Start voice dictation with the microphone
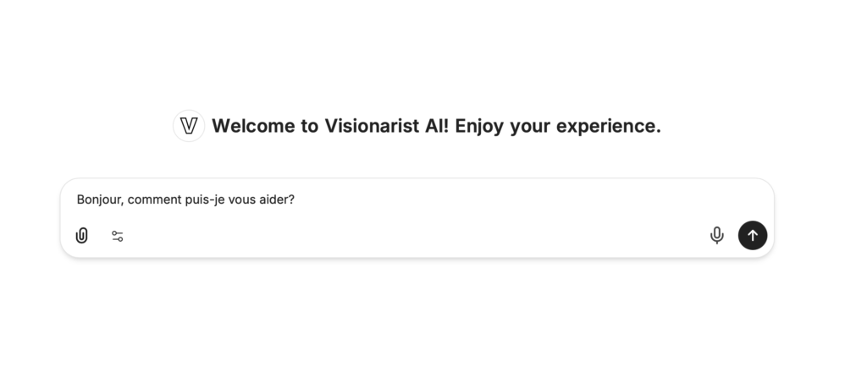The width and height of the screenshot is (867, 388). (716, 235)
